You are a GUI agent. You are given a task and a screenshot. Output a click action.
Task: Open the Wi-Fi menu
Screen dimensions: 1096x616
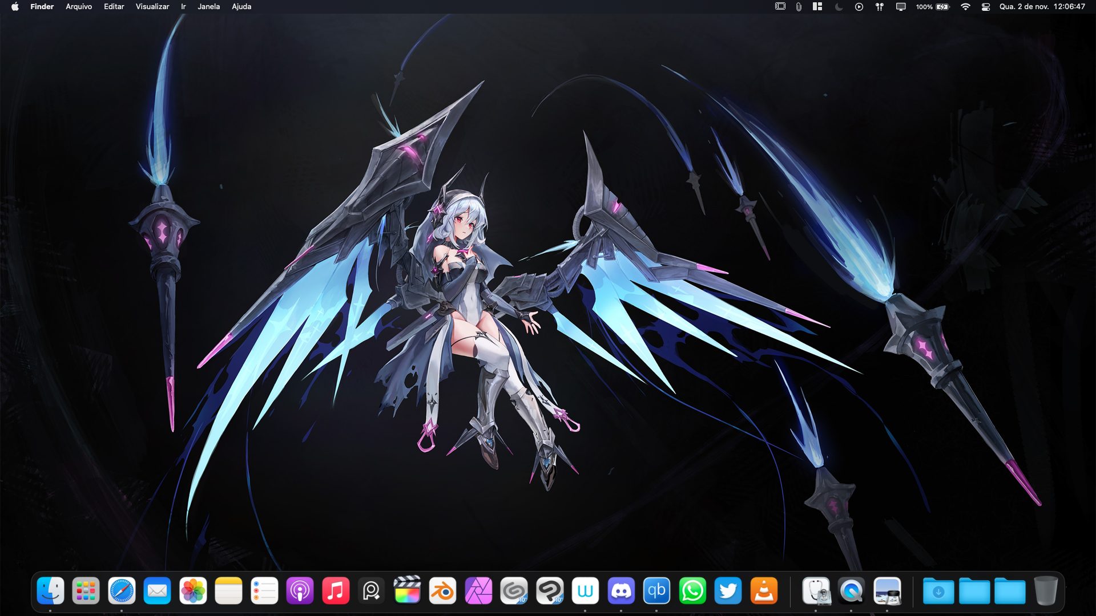click(965, 7)
